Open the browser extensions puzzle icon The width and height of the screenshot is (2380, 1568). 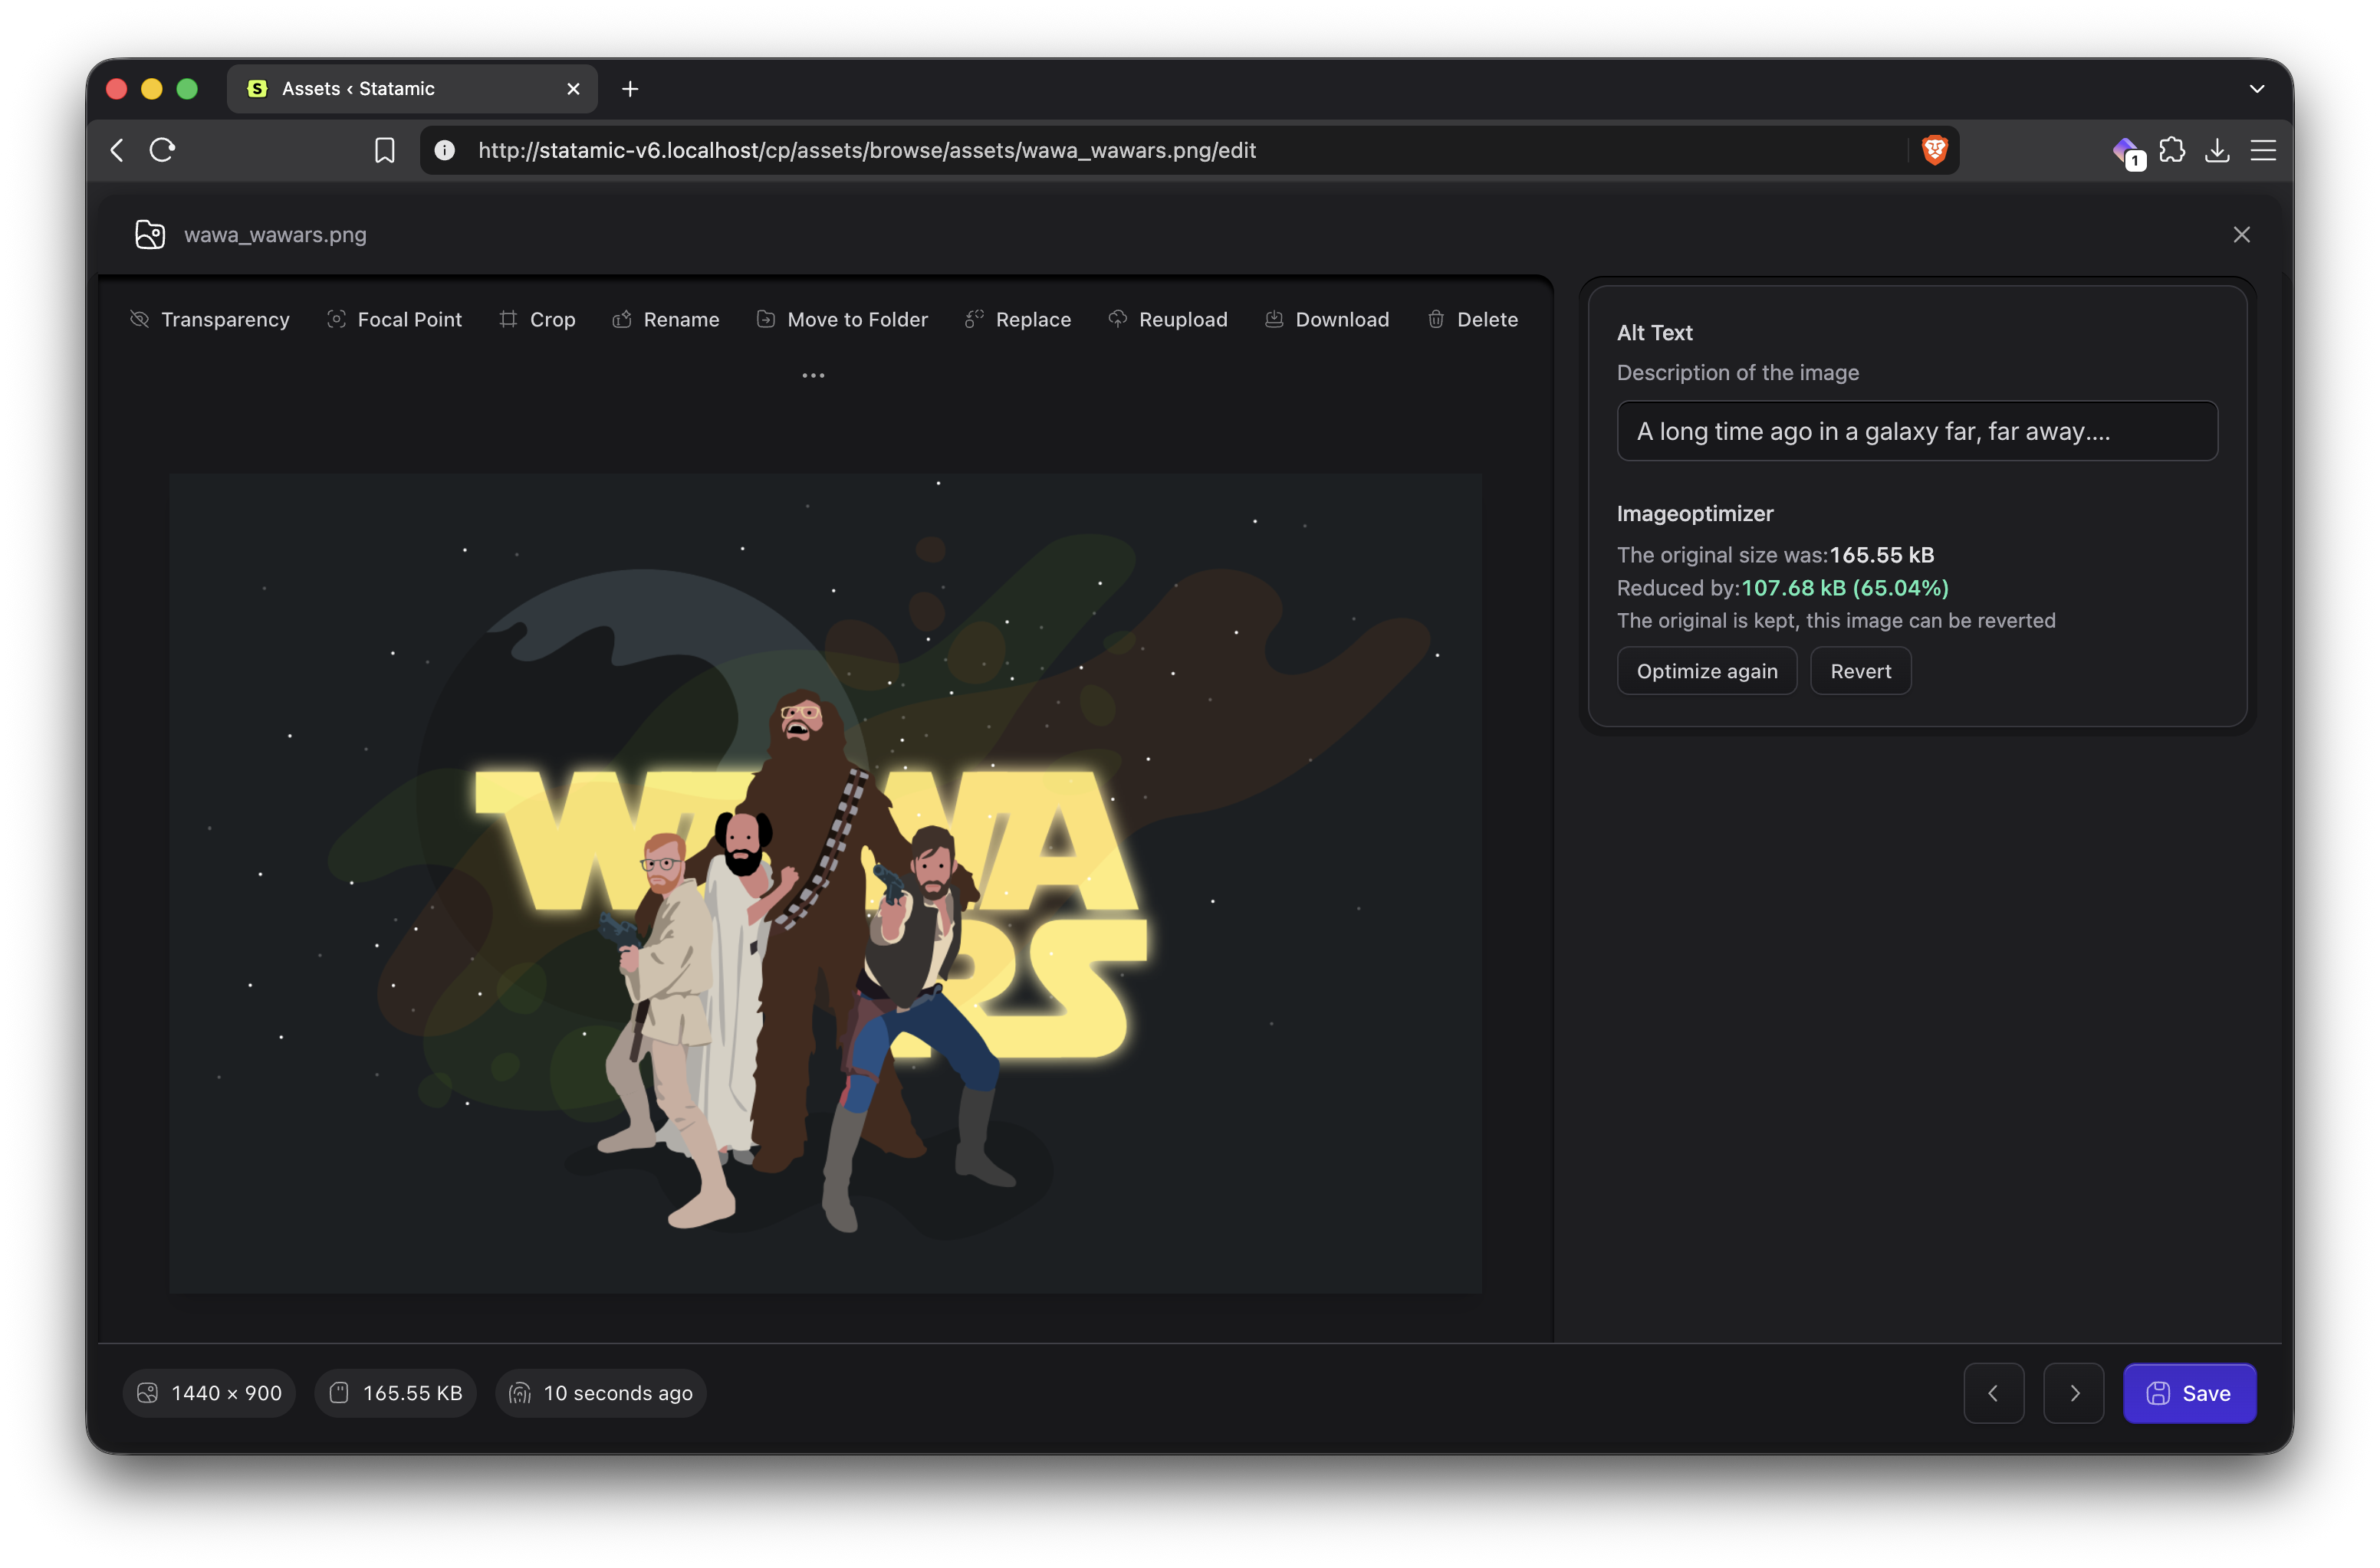(x=2172, y=150)
